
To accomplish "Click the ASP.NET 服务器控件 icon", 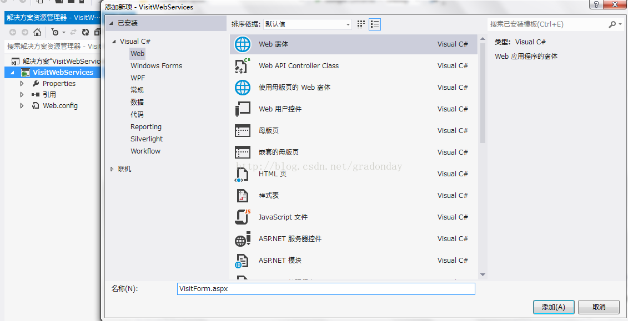I will (243, 239).
